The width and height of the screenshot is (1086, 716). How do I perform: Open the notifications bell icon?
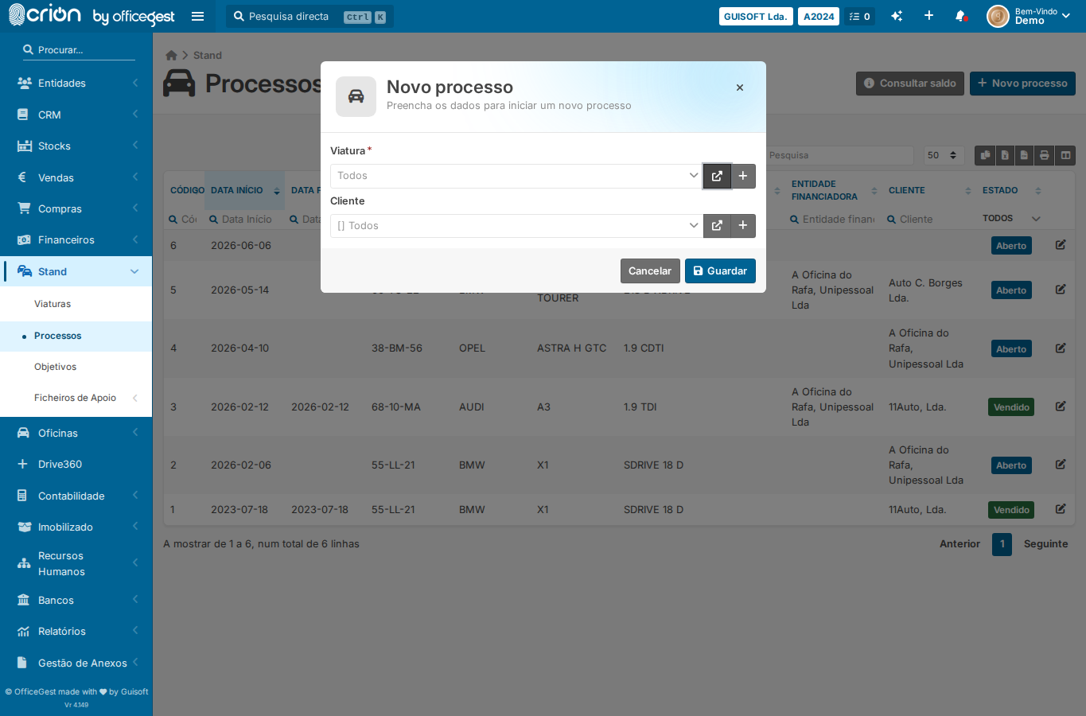960,16
